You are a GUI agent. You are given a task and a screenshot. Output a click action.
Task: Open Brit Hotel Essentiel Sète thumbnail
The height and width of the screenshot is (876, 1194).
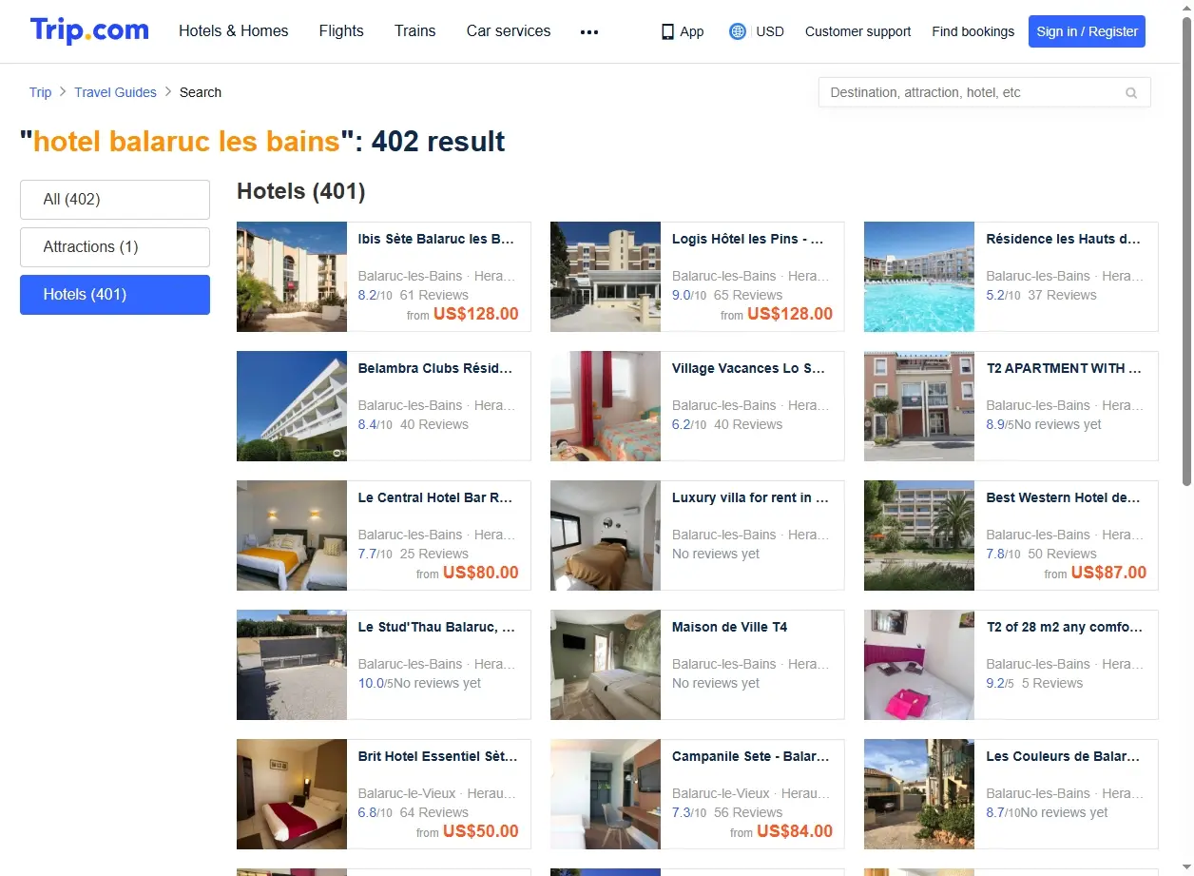[292, 794]
